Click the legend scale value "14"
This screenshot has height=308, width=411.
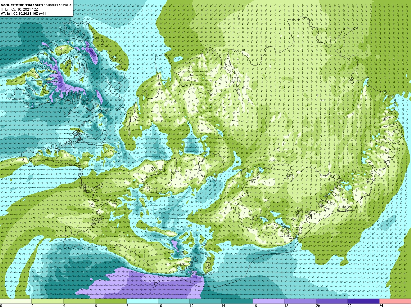pos(223,306)
